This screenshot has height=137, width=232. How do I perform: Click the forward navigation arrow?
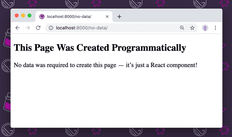point(28,28)
